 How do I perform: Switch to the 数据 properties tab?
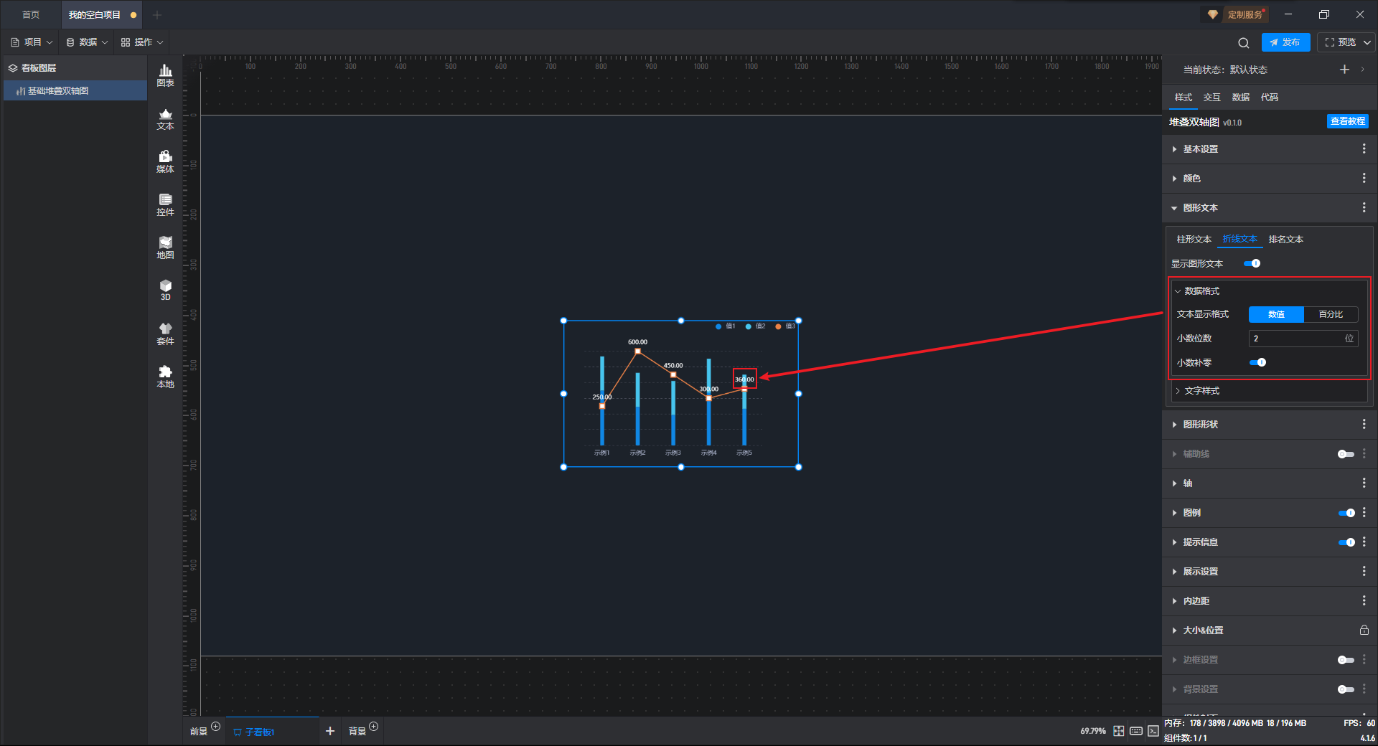[x=1240, y=98]
